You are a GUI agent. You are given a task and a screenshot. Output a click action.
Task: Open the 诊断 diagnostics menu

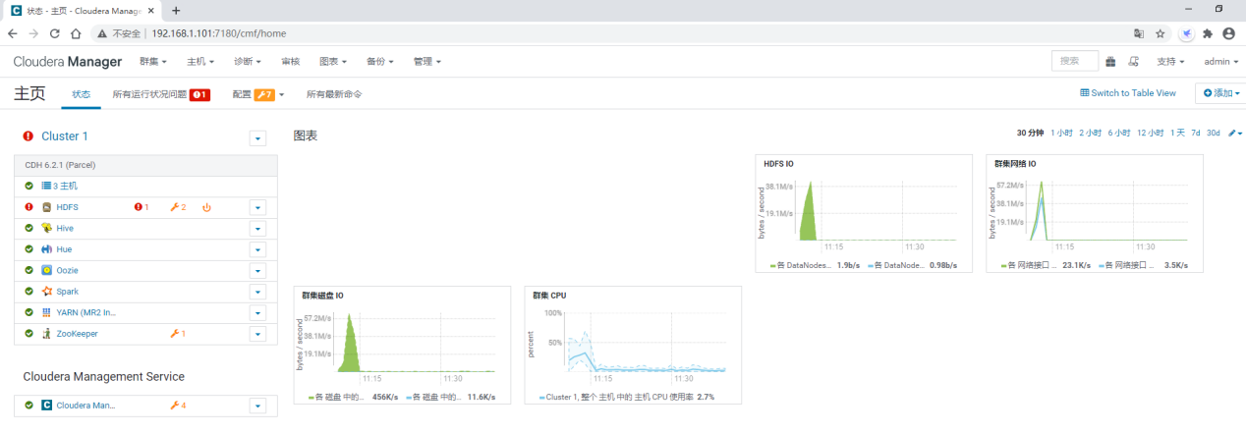248,61
